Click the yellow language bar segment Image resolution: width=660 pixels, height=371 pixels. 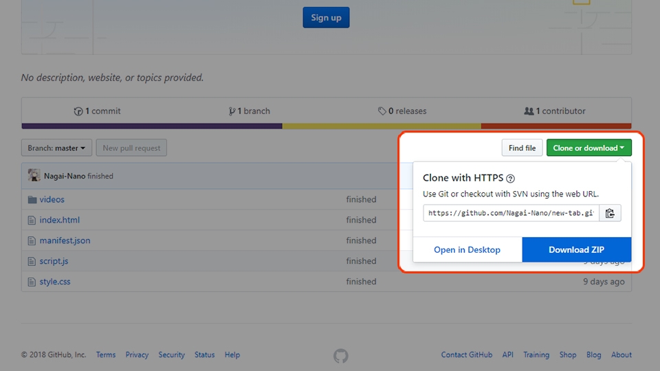pos(382,126)
